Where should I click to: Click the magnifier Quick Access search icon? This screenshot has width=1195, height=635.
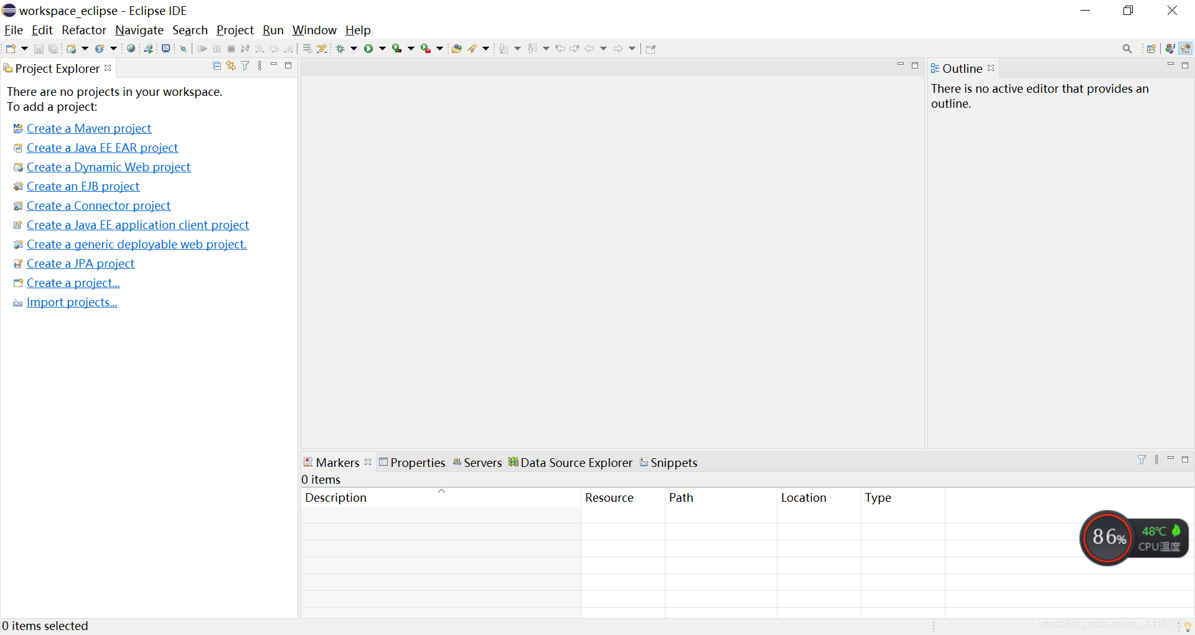(x=1127, y=49)
